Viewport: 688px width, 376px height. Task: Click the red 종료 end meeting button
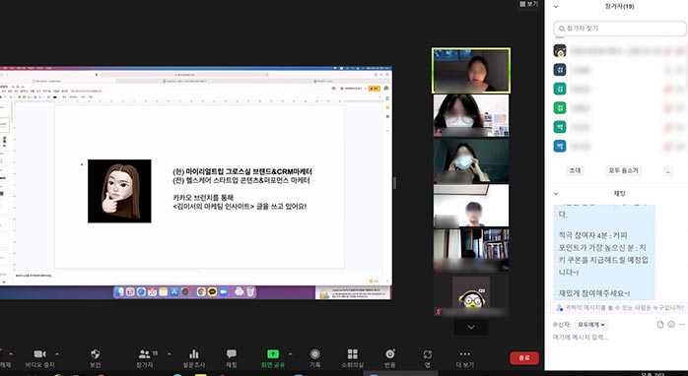coord(524,357)
